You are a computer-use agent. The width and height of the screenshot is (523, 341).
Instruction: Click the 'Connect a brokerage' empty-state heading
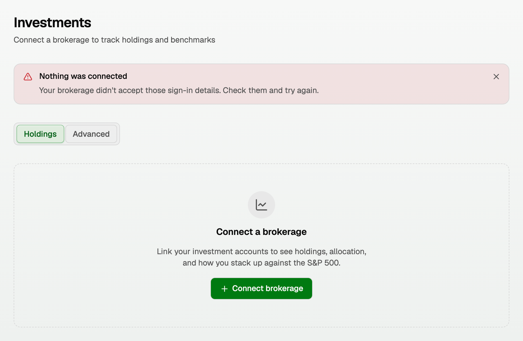261,232
